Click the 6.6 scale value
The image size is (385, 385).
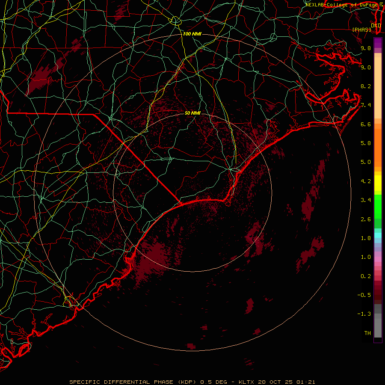[x=366, y=124]
